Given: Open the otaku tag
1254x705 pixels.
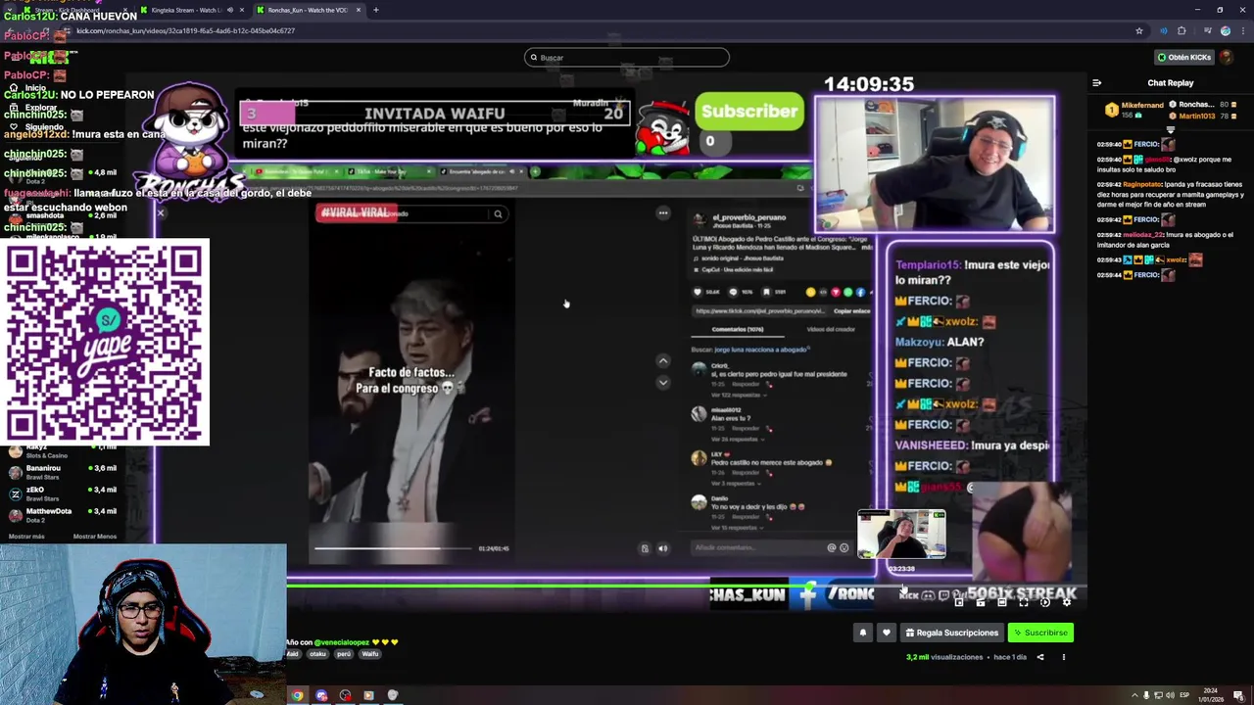Looking at the screenshot, I should pos(317,654).
